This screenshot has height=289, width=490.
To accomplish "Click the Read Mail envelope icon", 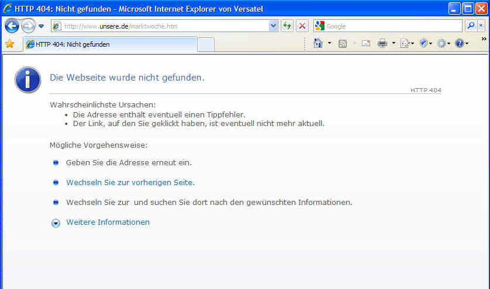I will (x=366, y=44).
